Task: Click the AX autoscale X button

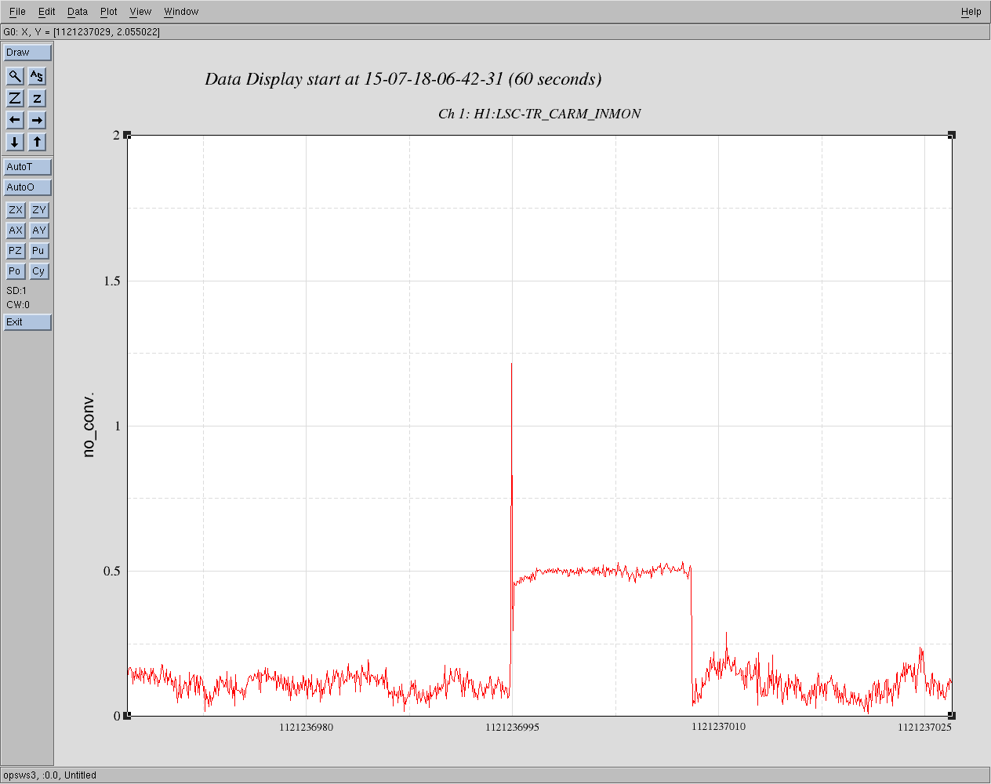Action: click(15, 230)
